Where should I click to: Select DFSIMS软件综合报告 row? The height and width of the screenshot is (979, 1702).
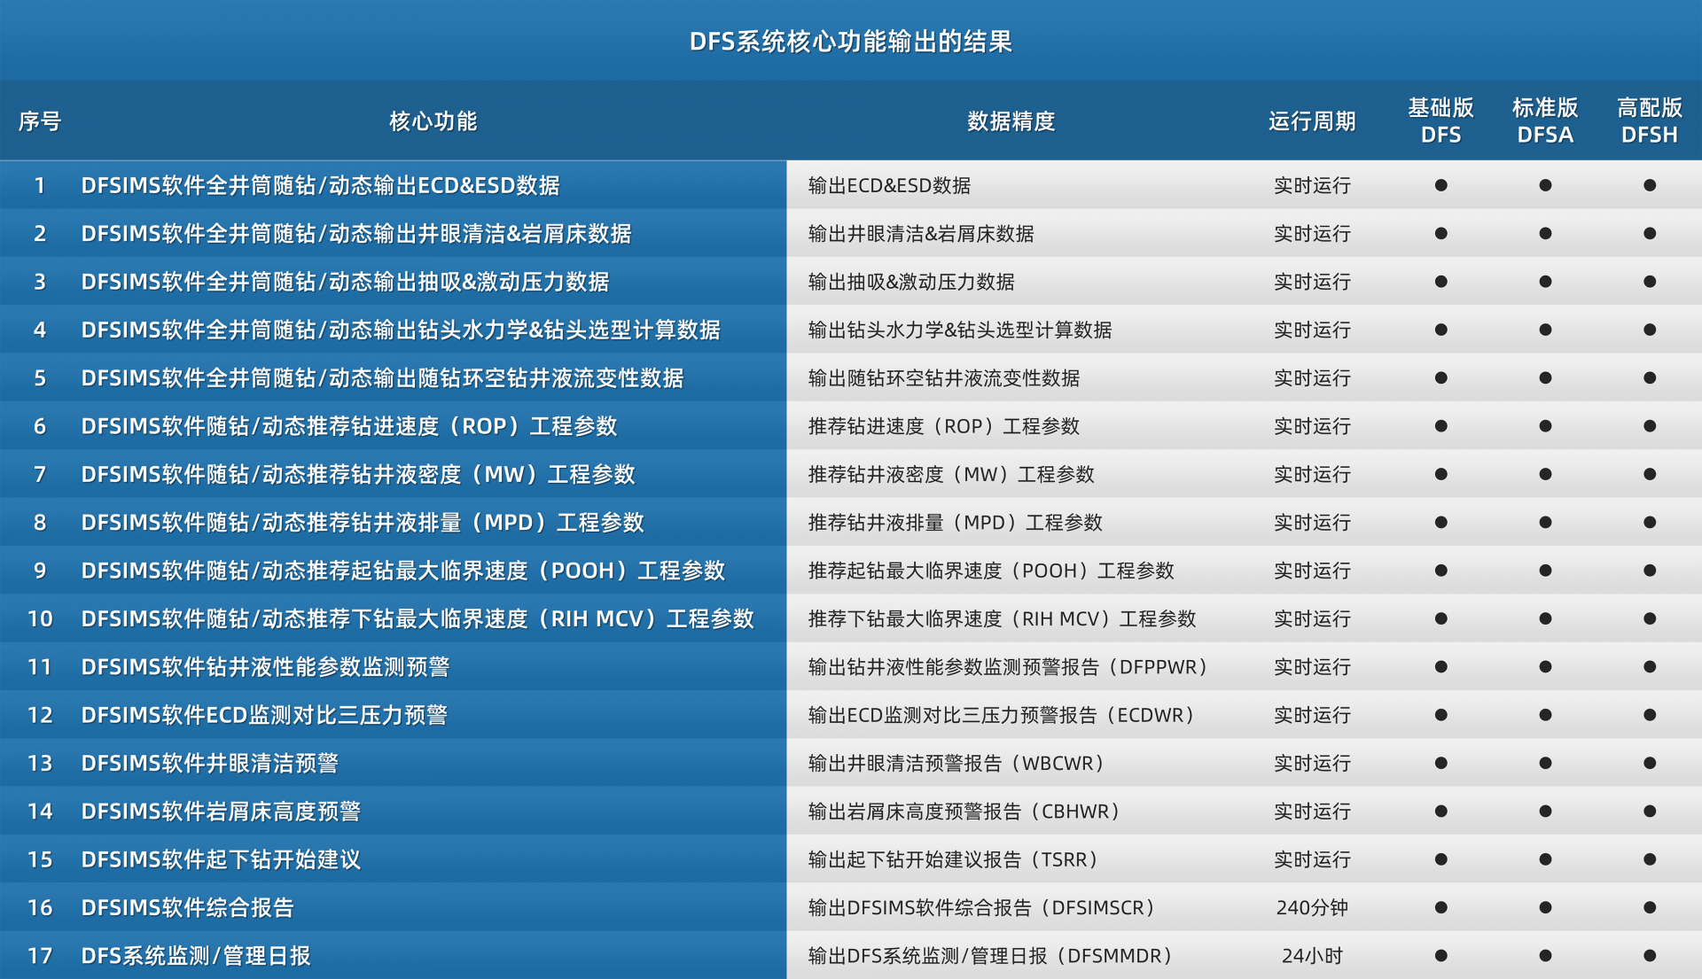[x=187, y=907]
